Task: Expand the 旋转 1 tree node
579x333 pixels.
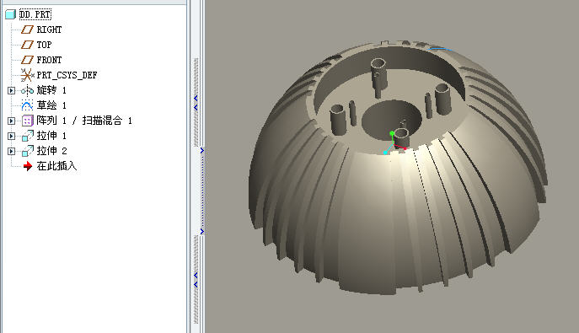Action: click(x=12, y=90)
